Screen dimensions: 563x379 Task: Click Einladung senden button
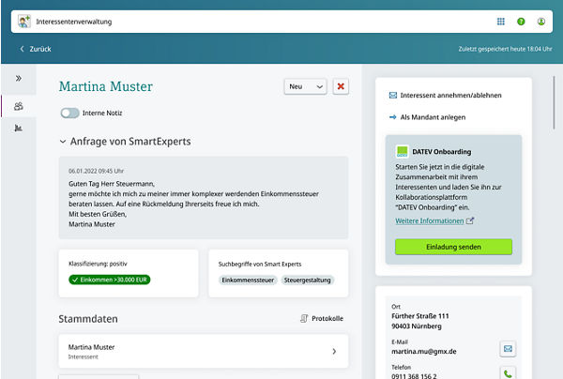(x=453, y=247)
